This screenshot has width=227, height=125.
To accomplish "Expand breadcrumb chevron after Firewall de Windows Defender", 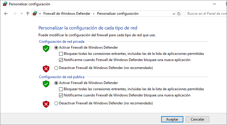I will (94, 14).
